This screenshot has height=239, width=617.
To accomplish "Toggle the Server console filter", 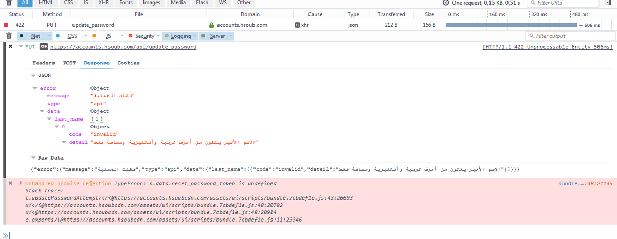I will 217,36.
